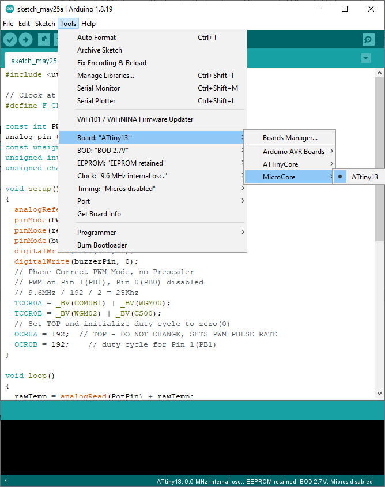Screen dimensions: 385x487
Task: Click the Verify checkmark toolbar icon
Action: pos(10,39)
